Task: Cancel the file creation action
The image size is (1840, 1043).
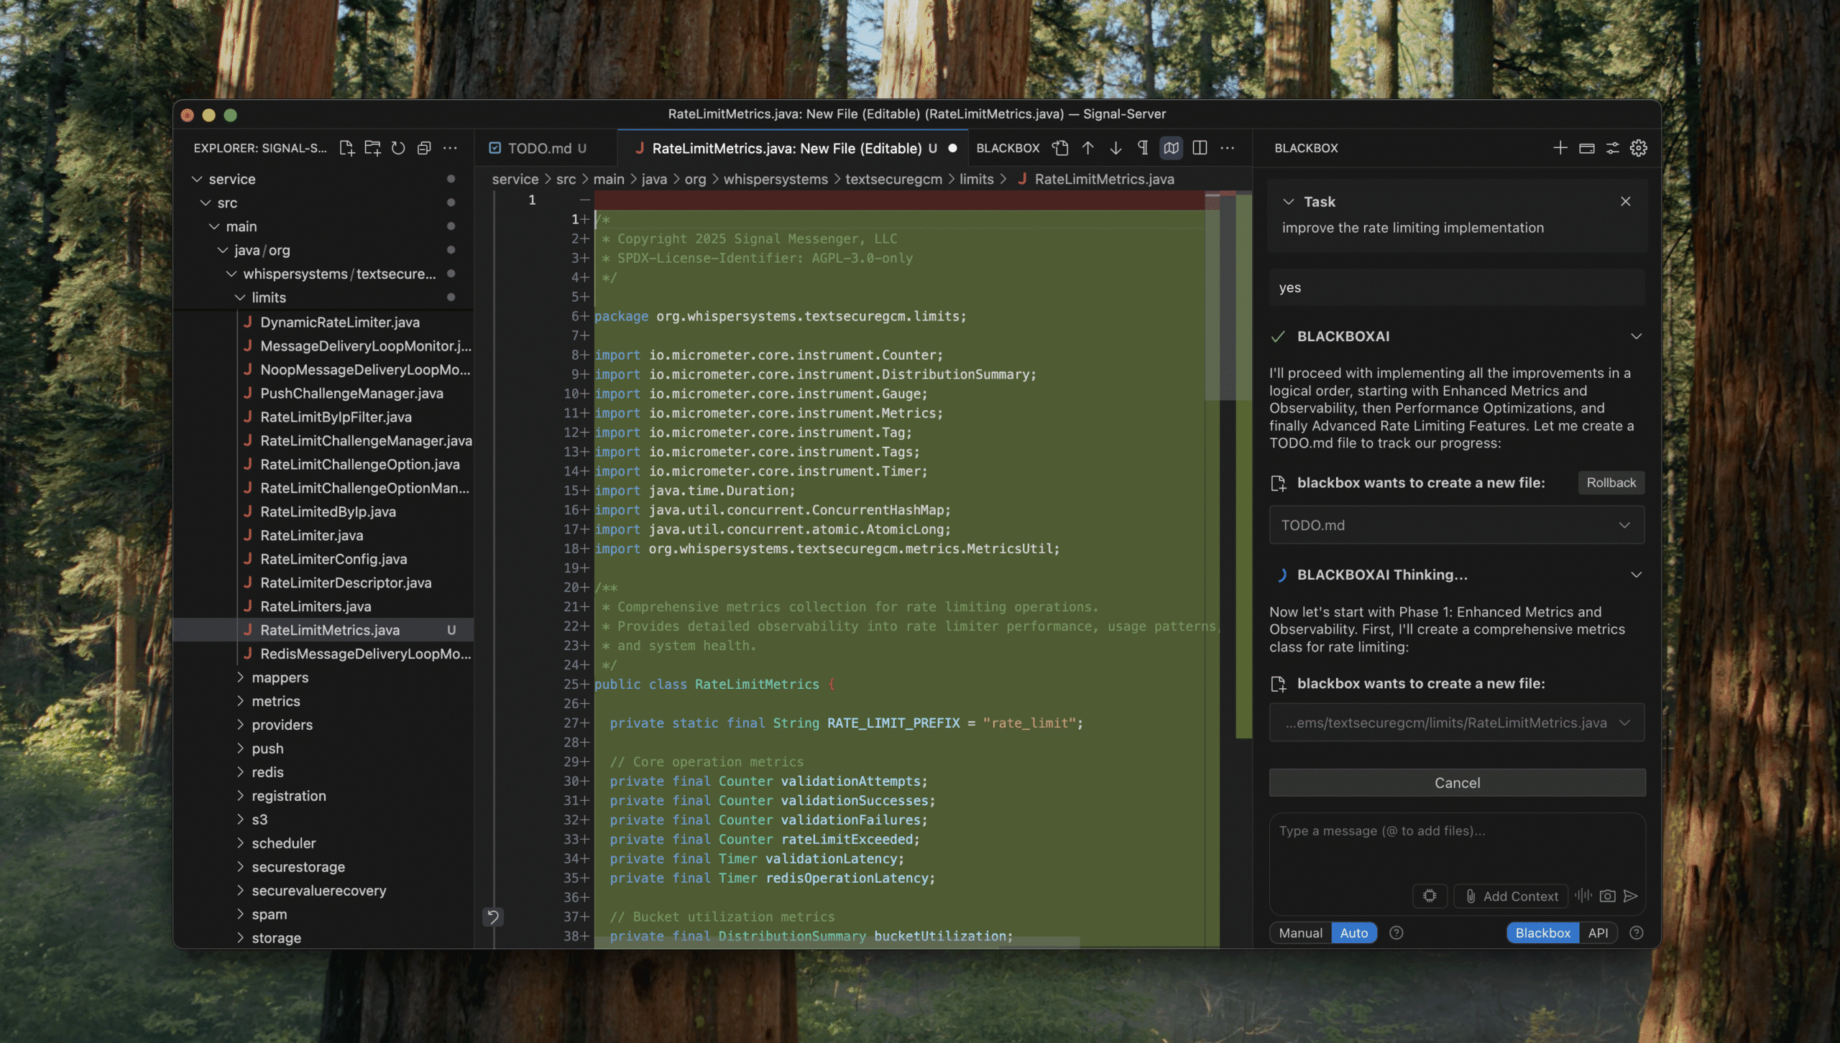Action: (x=1456, y=782)
